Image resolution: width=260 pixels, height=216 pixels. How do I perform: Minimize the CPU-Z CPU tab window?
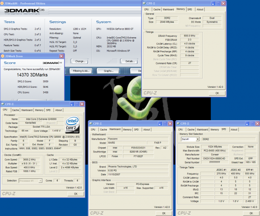(x=71, y=104)
